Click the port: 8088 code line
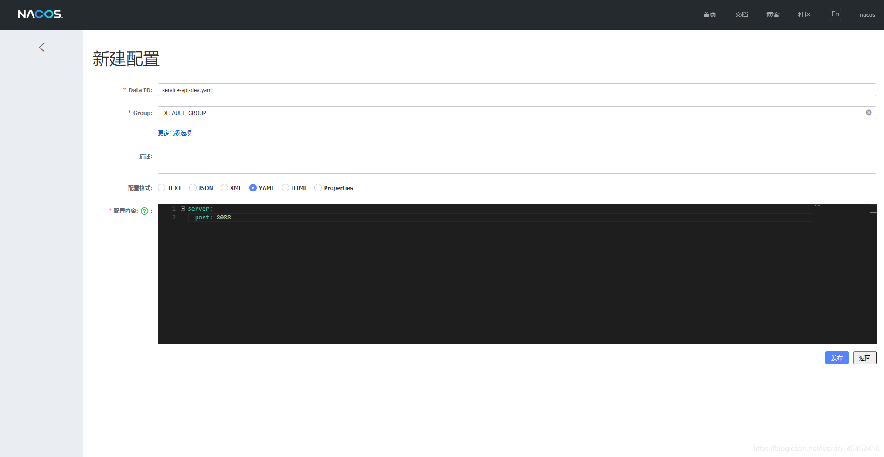884x457 pixels. [213, 218]
